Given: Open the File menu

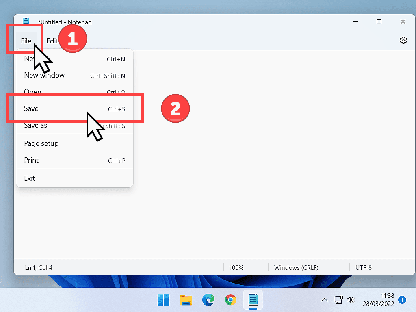Looking at the screenshot, I should (26, 41).
